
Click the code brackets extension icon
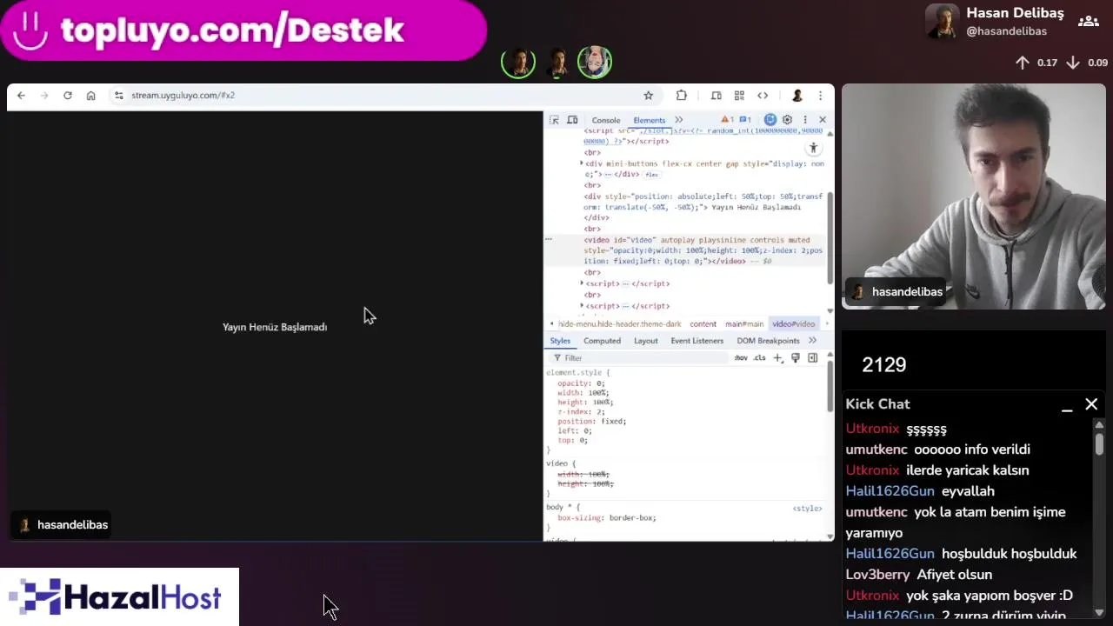(763, 96)
